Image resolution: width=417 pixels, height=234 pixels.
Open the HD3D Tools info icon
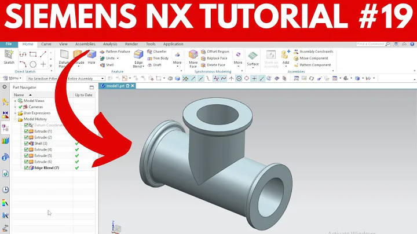click(x=5, y=157)
